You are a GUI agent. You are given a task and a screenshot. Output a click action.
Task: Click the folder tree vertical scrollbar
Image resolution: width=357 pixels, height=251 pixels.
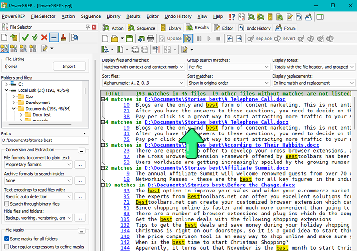tap(85, 91)
